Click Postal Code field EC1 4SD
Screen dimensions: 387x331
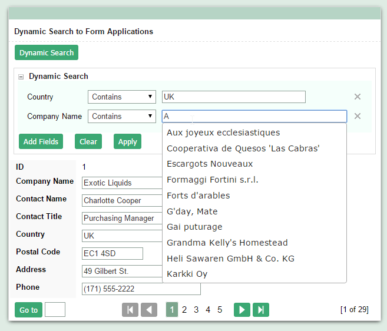tap(113, 253)
